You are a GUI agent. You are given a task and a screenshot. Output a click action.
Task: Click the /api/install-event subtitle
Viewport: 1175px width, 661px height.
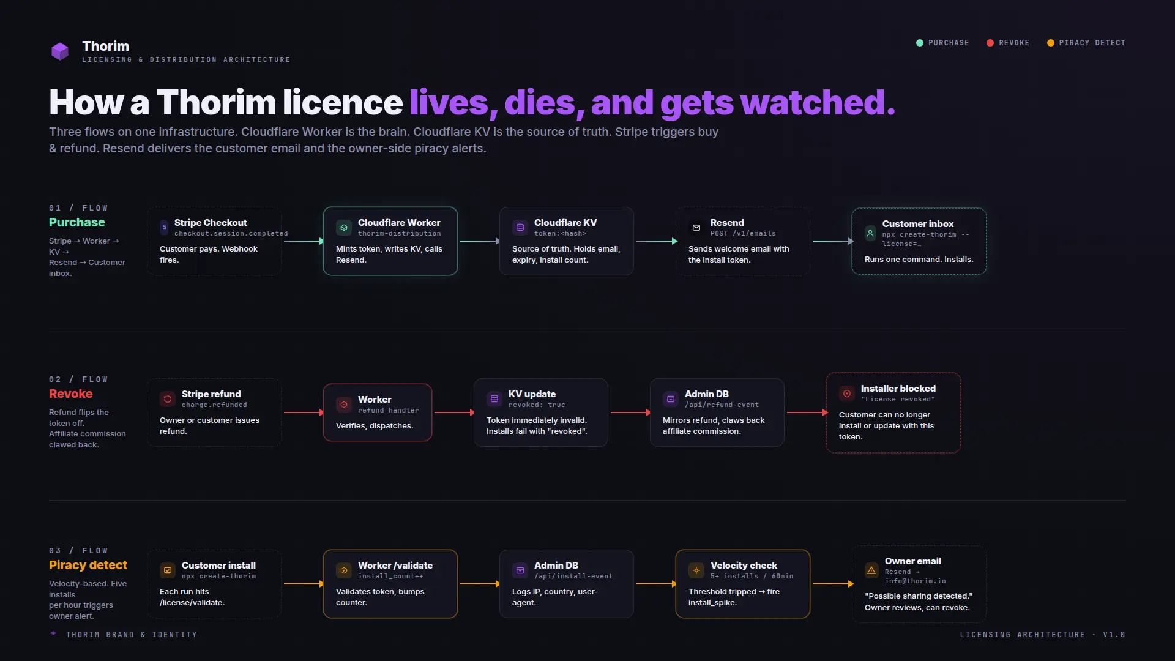573,577
